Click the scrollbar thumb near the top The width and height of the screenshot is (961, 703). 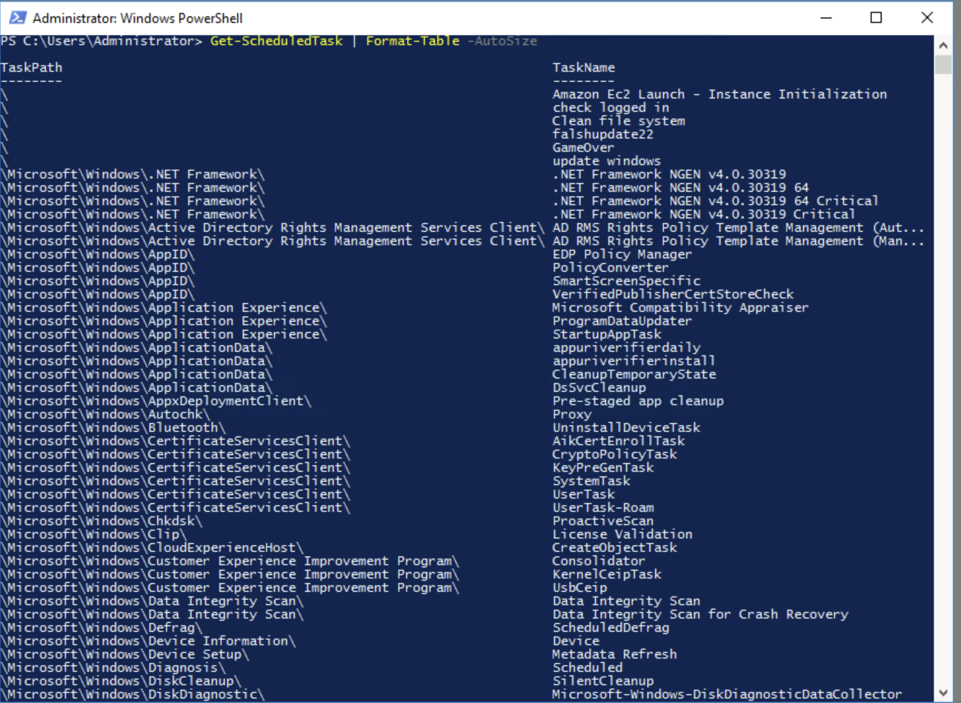click(x=945, y=65)
